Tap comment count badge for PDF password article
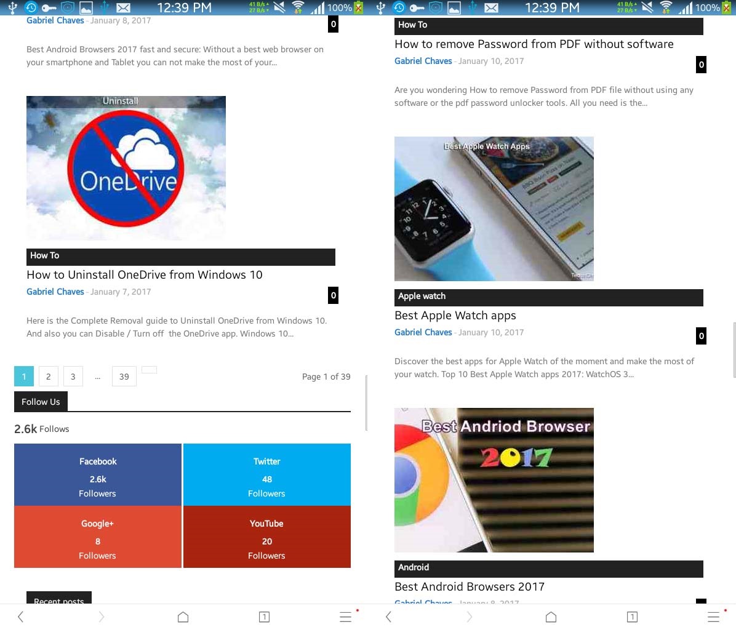 pos(702,64)
